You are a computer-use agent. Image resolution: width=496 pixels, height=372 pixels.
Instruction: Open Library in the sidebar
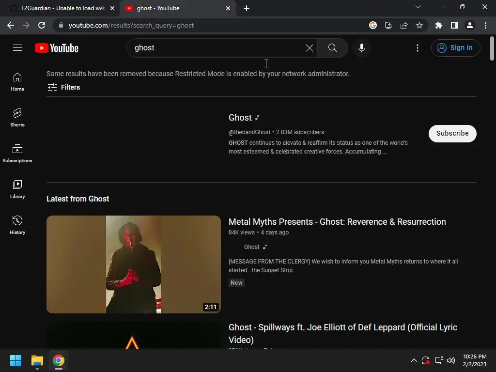17,189
